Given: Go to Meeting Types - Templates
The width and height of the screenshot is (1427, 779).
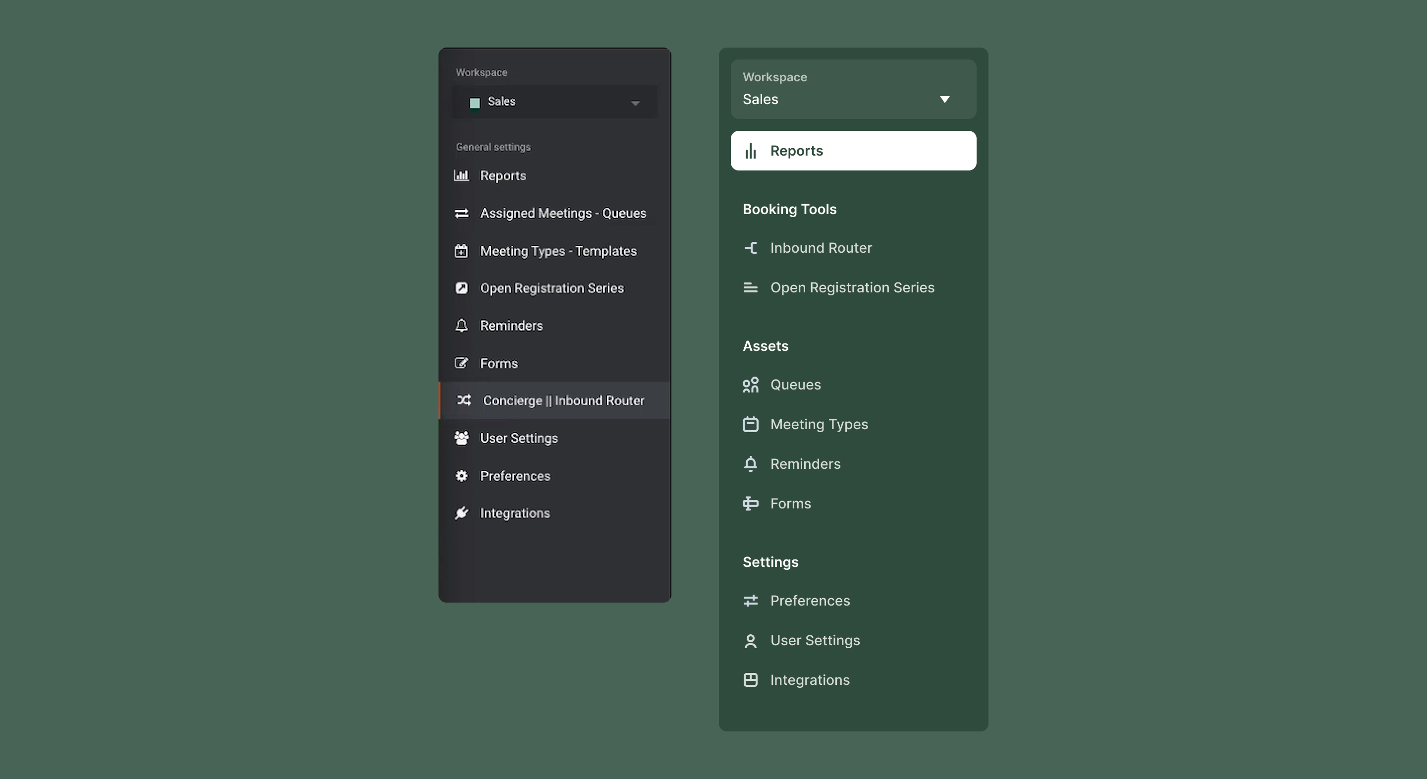Looking at the screenshot, I should [x=558, y=251].
